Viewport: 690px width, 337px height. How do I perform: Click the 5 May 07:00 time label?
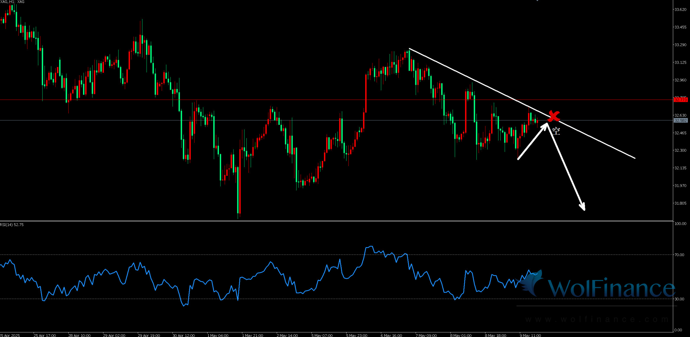[322, 335]
